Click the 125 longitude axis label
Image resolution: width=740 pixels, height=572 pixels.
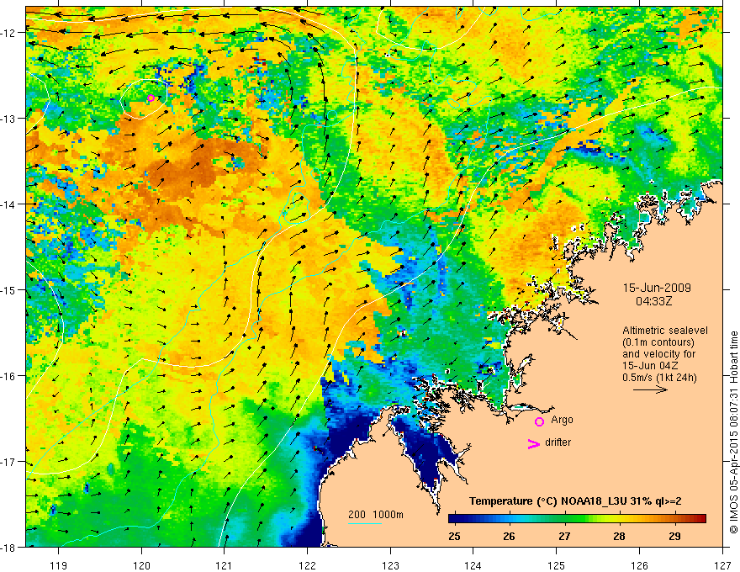pos(557,565)
